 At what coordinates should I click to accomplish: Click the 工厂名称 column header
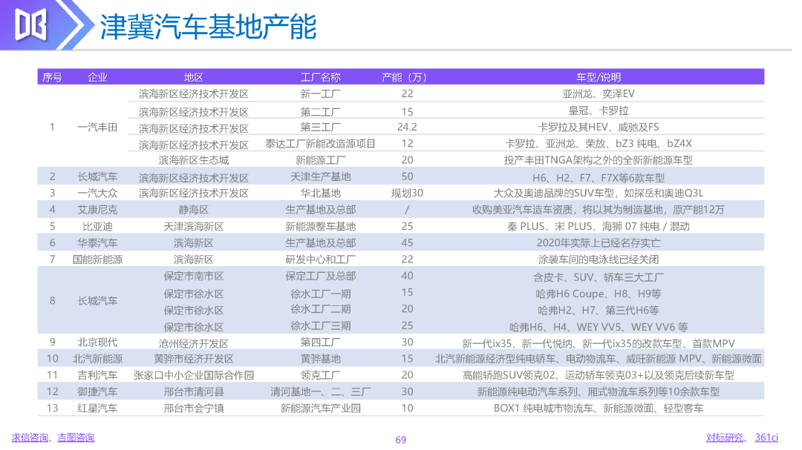[320, 77]
